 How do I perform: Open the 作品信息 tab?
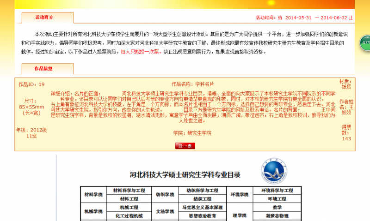(48, 69)
